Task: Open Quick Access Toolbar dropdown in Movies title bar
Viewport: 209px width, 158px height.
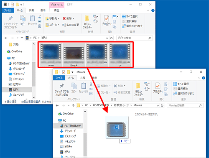Action: [72, 72]
